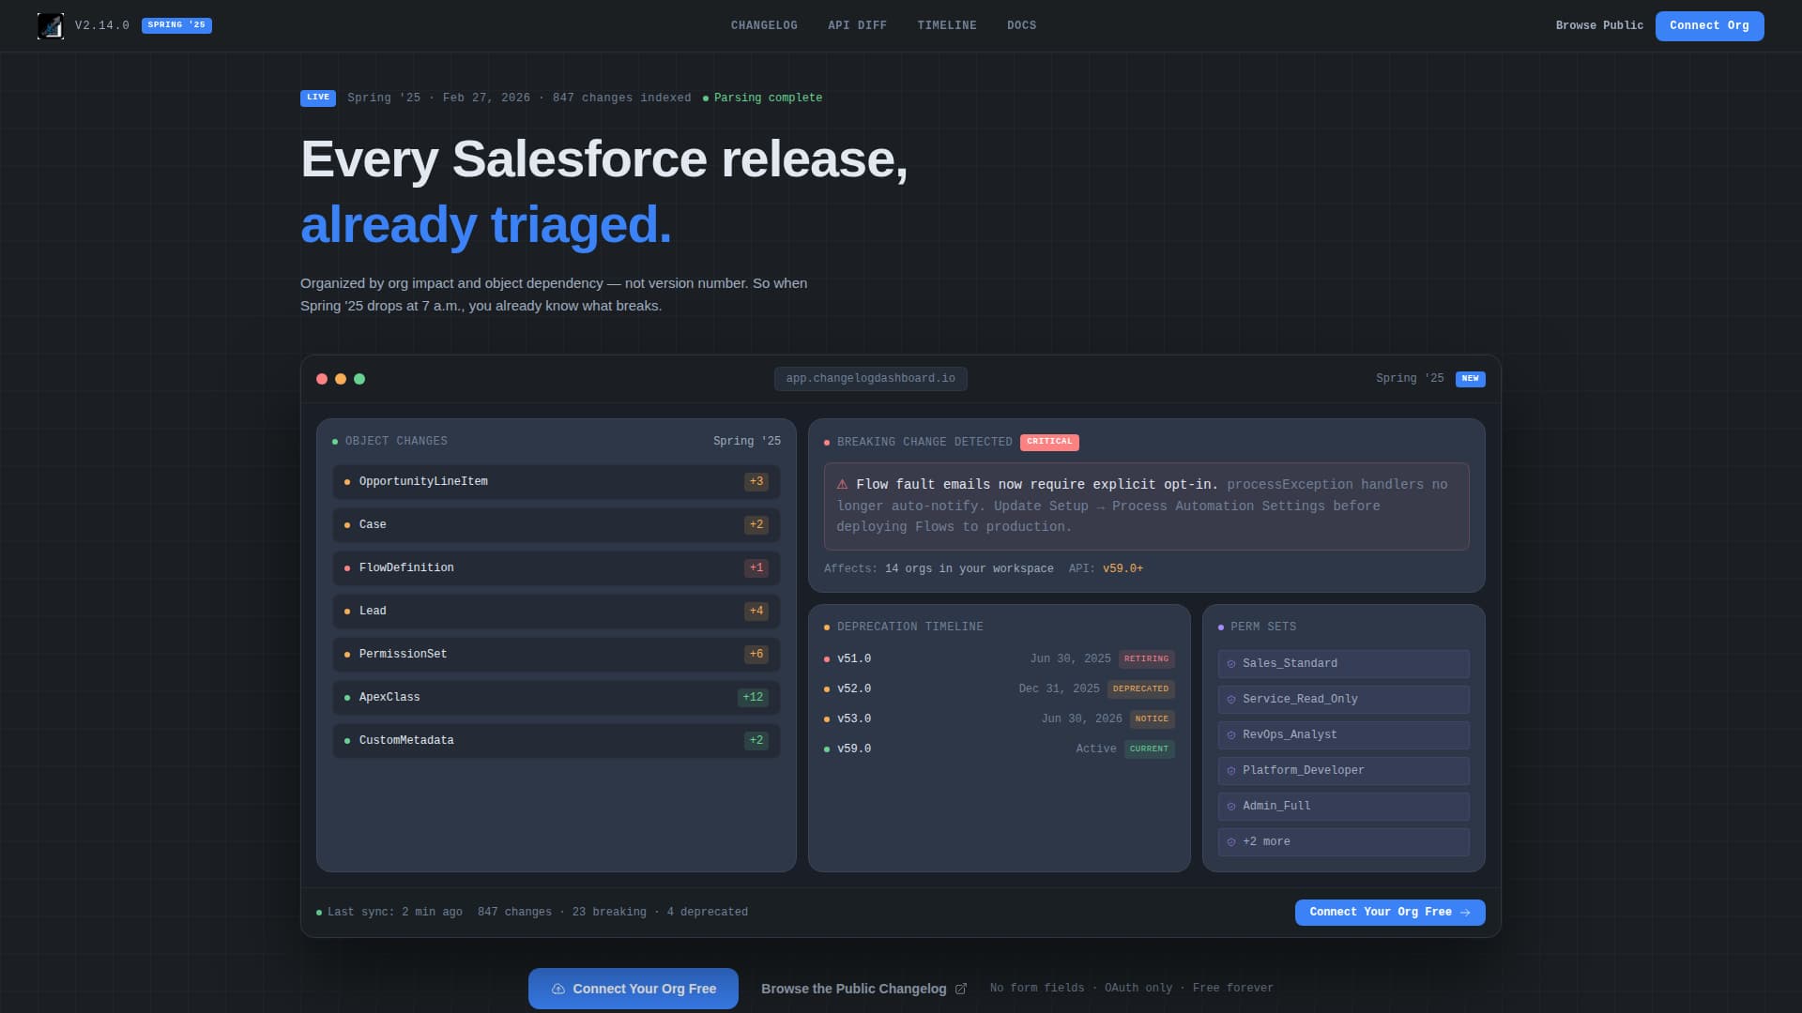Click the app.changelogdashboard.io address bar
The width and height of the screenshot is (1802, 1013).
[870, 379]
